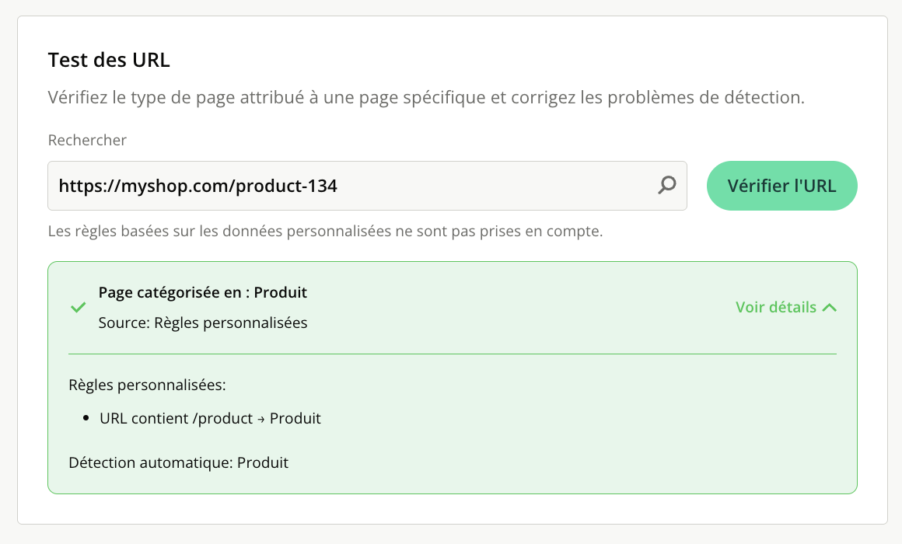Click "Détection automatique: Produit" text
Screen dimensions: 902x544
pos(178,462)
